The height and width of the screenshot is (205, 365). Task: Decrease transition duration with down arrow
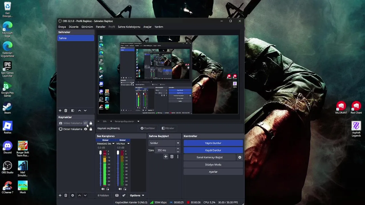178,152
